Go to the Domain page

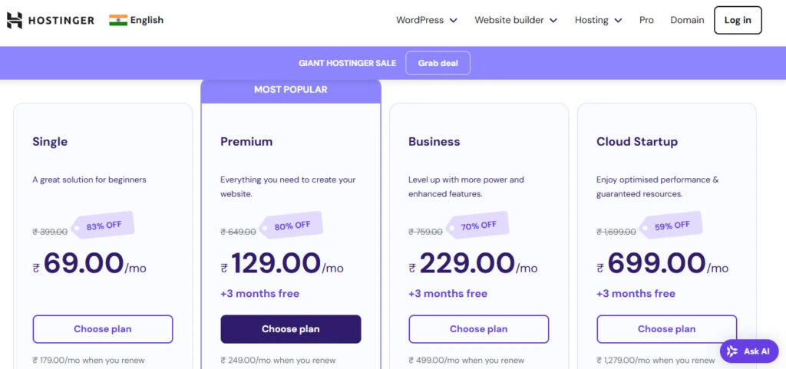(x=687, y=21)
